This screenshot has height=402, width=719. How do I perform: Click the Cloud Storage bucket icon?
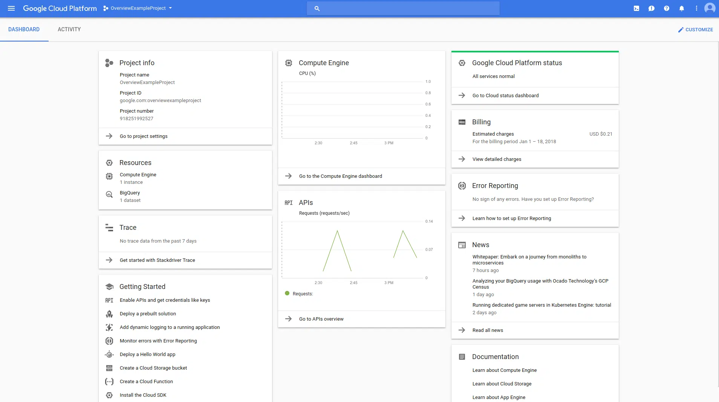click(x=109, y=368)
